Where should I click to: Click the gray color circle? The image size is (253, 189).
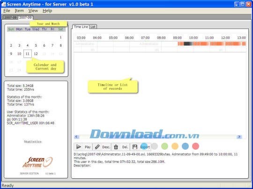click(155, 146)
